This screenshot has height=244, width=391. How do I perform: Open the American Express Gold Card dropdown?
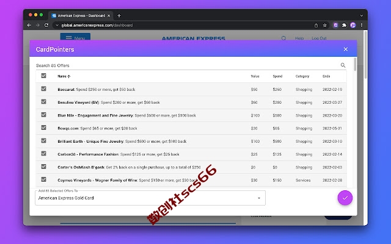[x=150, y=198]
